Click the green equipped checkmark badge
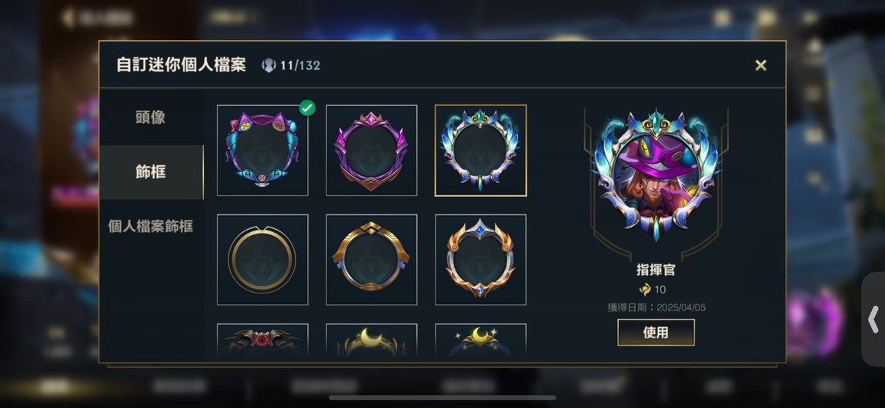 tap(307, 108)
